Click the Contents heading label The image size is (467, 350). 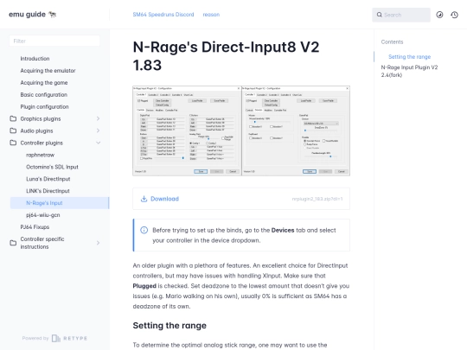pyautogui.click(x=392, y=42)
